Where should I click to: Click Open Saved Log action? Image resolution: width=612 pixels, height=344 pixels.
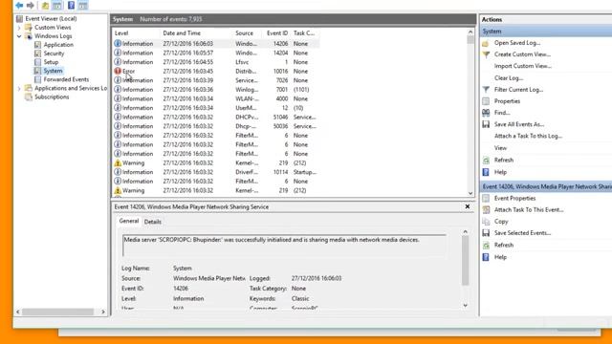(x=516, y=43)
